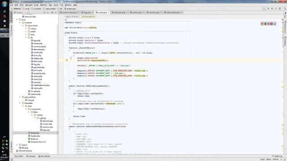Open the Event Log in status bar

pyautogui.click(x=277, y=156)
